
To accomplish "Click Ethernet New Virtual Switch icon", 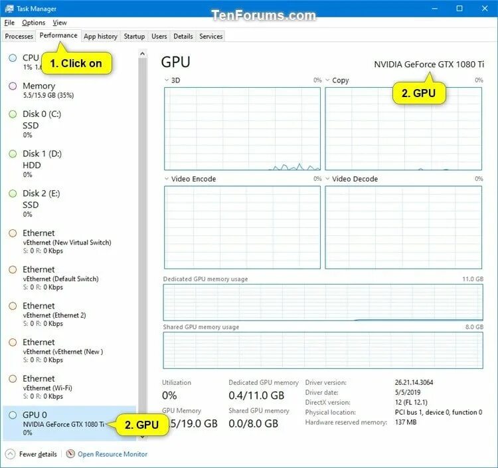I will 13,233.
